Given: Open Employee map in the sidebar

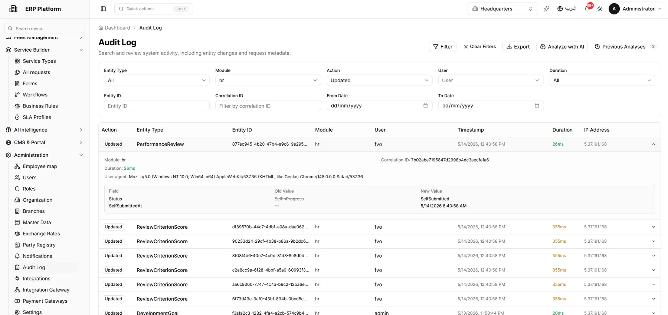Looking at the screenshot, I should (x=40, y=166).
